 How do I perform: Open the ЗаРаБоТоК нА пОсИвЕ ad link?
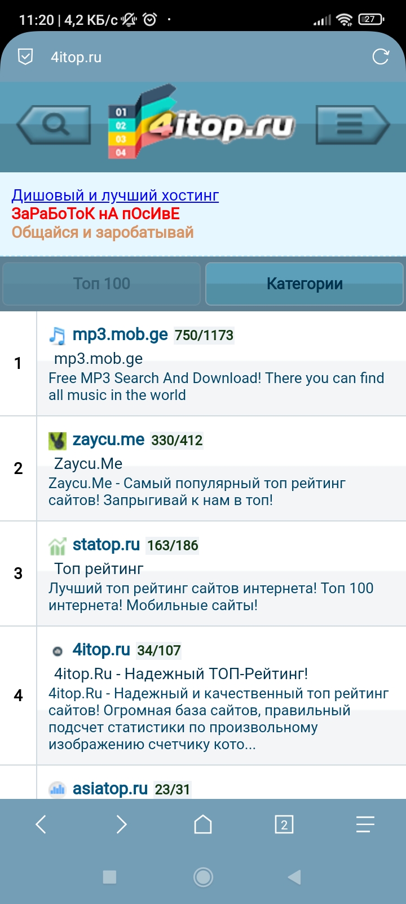coord(96,214)
